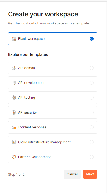This screenshot has height=193, width=107.
Task: Cancel workspace creation
Action: (72, 174)
